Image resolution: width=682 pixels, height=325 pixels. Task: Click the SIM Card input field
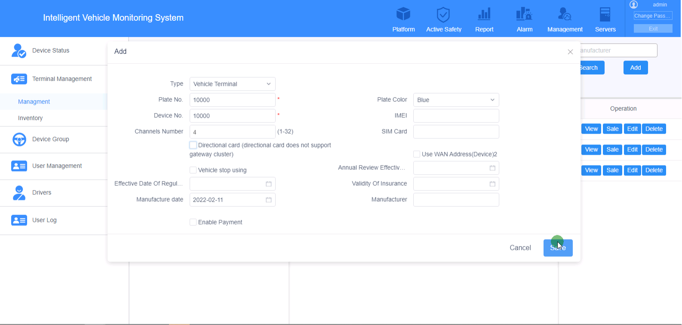456,132
